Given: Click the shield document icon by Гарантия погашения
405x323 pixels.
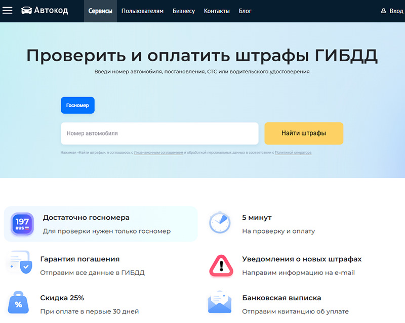Looking at the screenshot, I should (21, 262).
